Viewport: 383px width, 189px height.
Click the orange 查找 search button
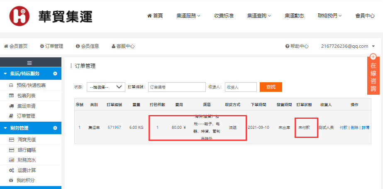pos(271,87)
